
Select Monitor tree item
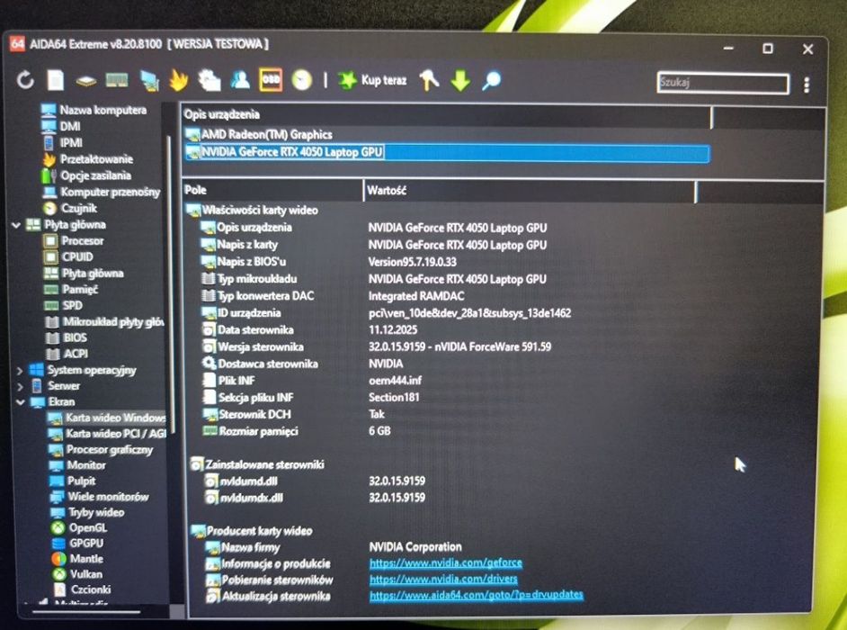(77, 465)
